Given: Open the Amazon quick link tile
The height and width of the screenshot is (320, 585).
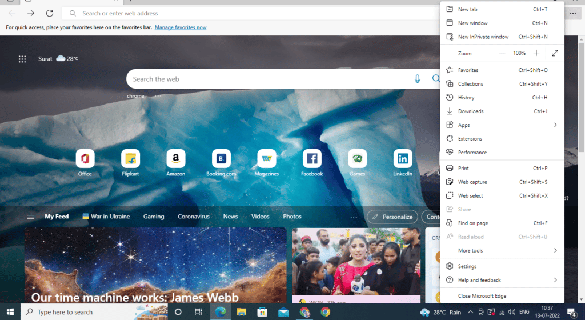Looking at the screenshot, I should point(176,163).
